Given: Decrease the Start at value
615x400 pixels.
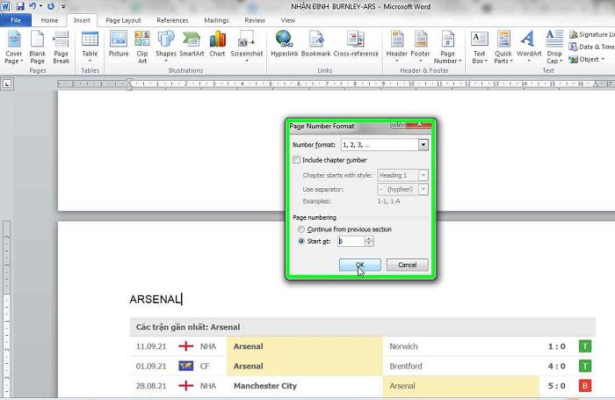Looking at the screenshot, I should pyautogui.click(x=368, y=244).
